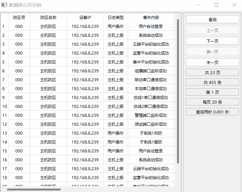The image size is (242, 192).
Task: Click 主机上报 log type in row 10
Action: tap(115, 106)
